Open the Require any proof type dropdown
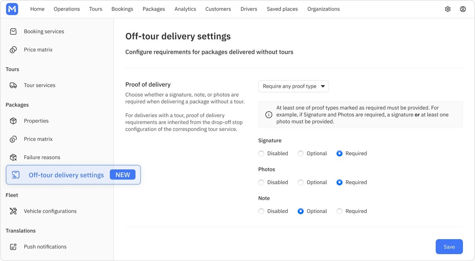475x261 pixels. pos(293,86)
